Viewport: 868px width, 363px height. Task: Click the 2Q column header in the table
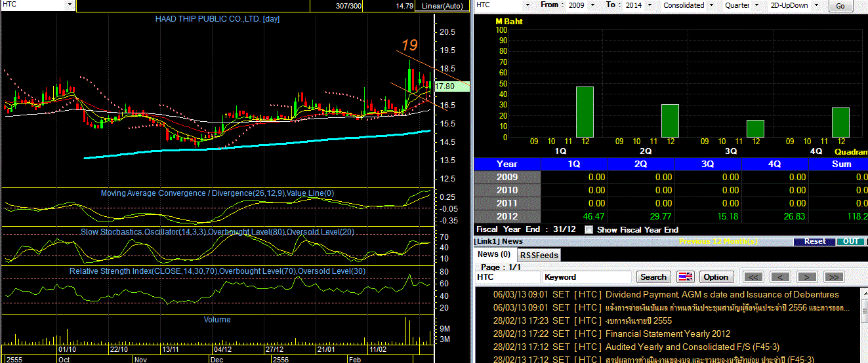(642, 164)
